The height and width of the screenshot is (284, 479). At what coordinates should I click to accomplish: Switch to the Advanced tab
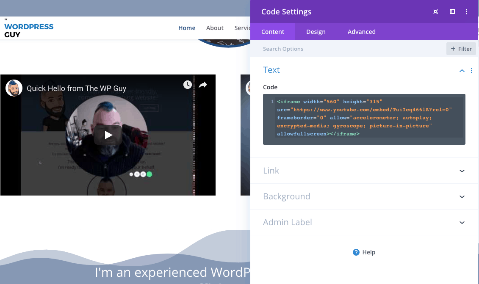(x=361, y=32)
